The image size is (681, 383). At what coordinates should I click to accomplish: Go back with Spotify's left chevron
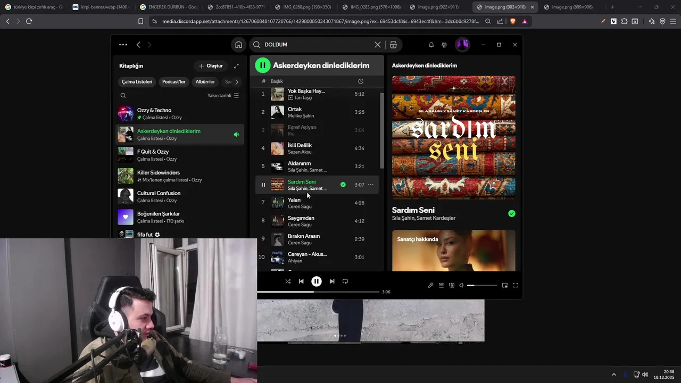[138, 45]
